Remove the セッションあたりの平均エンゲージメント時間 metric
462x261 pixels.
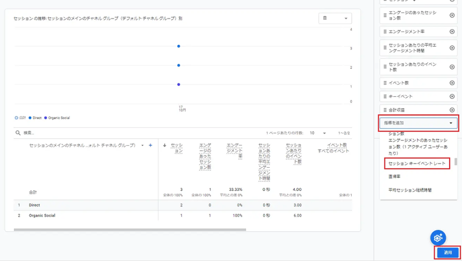point(452,48)
